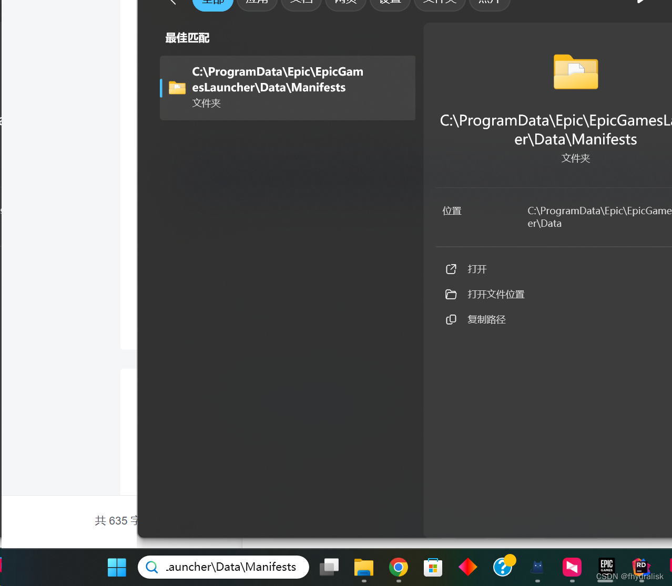The height and width of the screenshot is (586, 672).
Task: Open the blue question-mark help app on the taskbar
Action: pyautogui.click(x=503, y=566)
